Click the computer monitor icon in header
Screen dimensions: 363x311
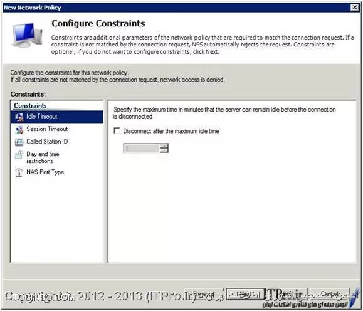[x=27, y=35]
